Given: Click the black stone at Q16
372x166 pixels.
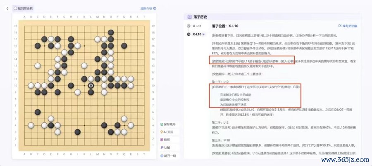Looking at the screenshot, I should [x=124, y=46].
